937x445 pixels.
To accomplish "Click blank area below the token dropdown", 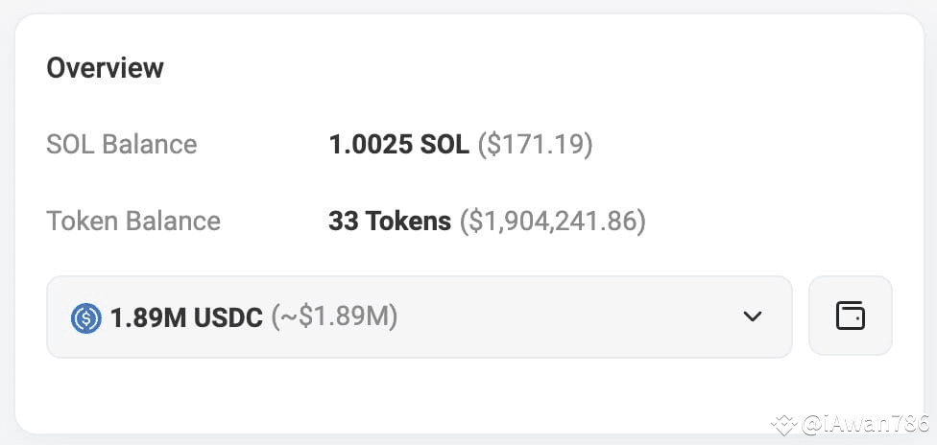I will pos(419,394).
